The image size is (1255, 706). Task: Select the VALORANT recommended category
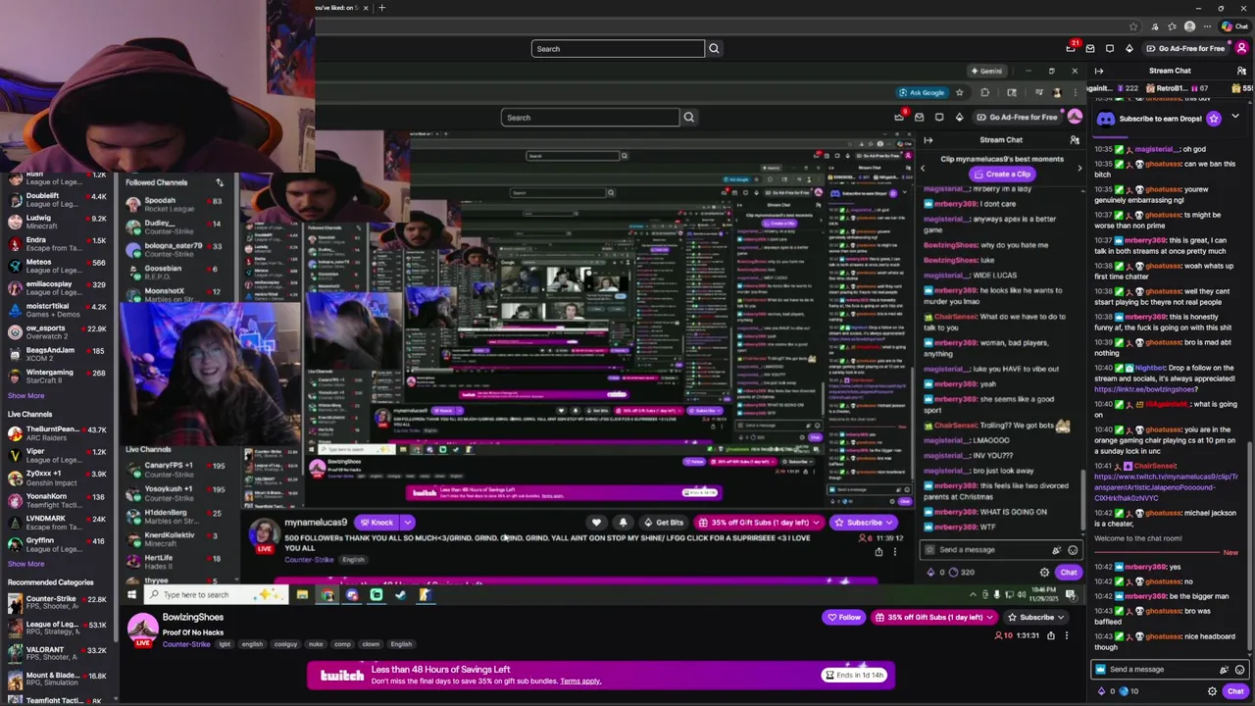pos(59,654)
